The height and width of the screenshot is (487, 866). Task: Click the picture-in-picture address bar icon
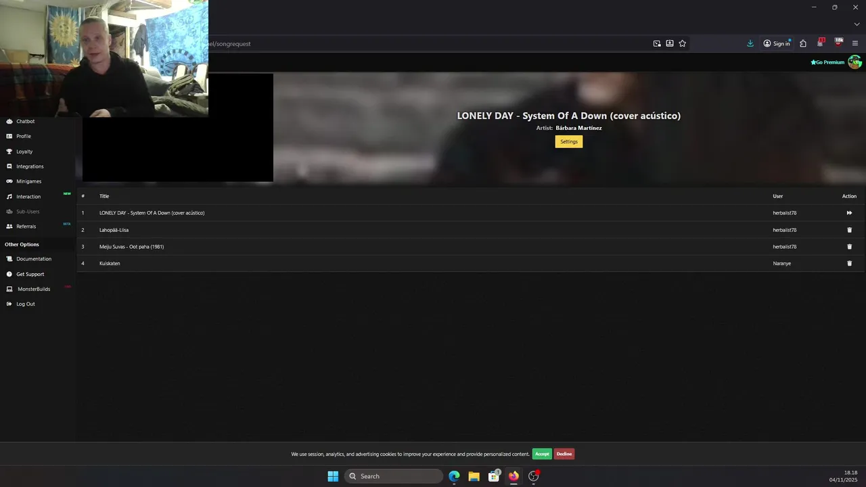click(657, 43)
